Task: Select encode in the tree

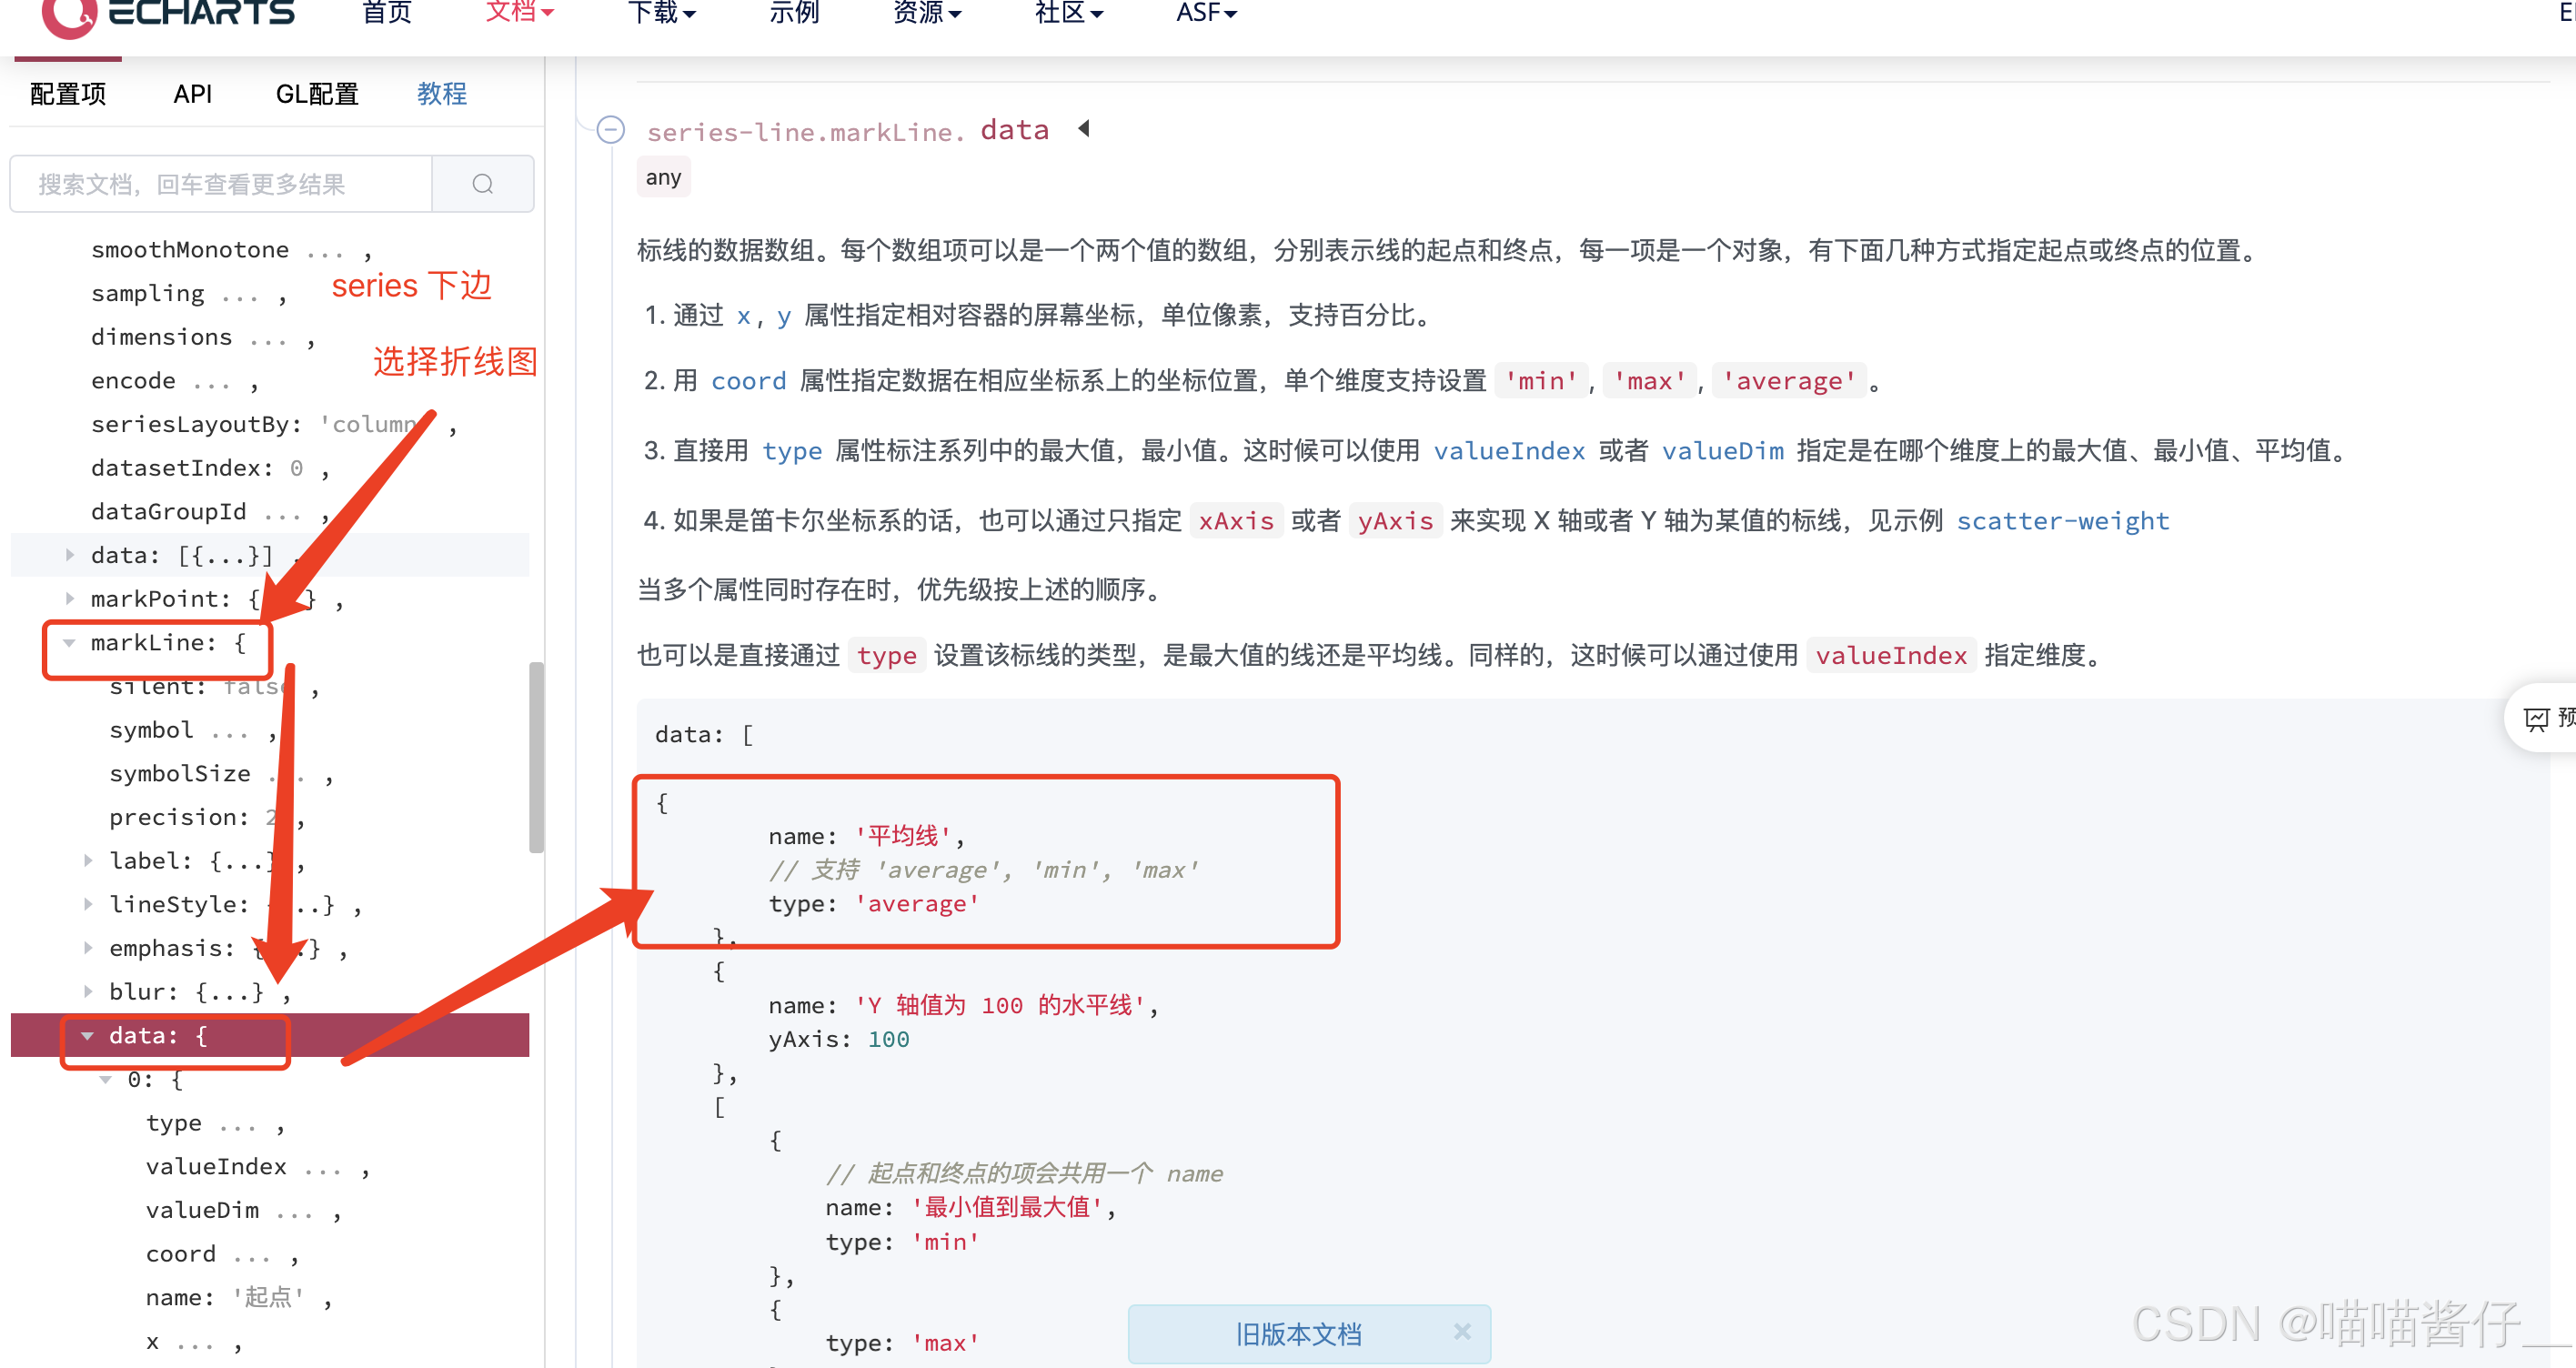Action: (133, 381)
